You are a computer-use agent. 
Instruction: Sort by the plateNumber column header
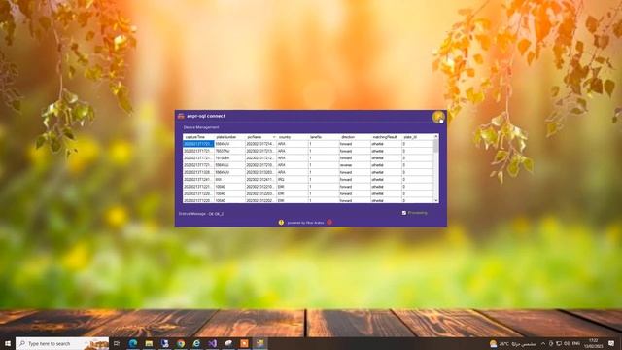tap(229, 137)
